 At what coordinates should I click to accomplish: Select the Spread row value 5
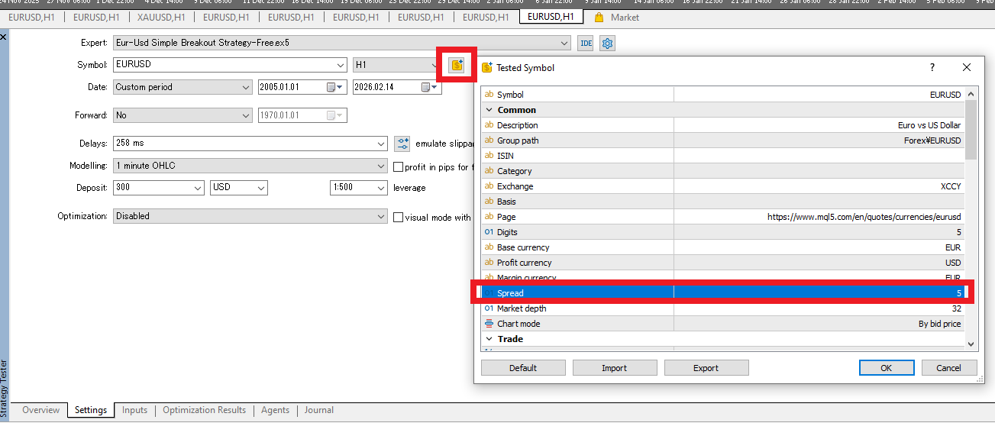pos(724,293)
